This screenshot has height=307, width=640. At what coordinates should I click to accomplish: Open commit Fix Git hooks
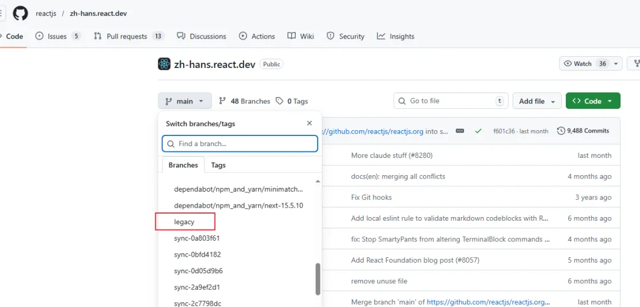[372, 198]
